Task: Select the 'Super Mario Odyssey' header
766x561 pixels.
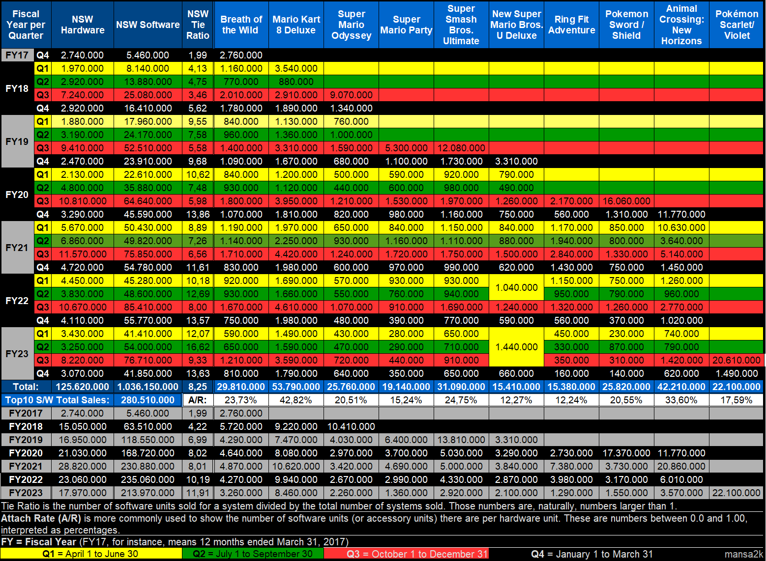Action: [x=352, y=25]
